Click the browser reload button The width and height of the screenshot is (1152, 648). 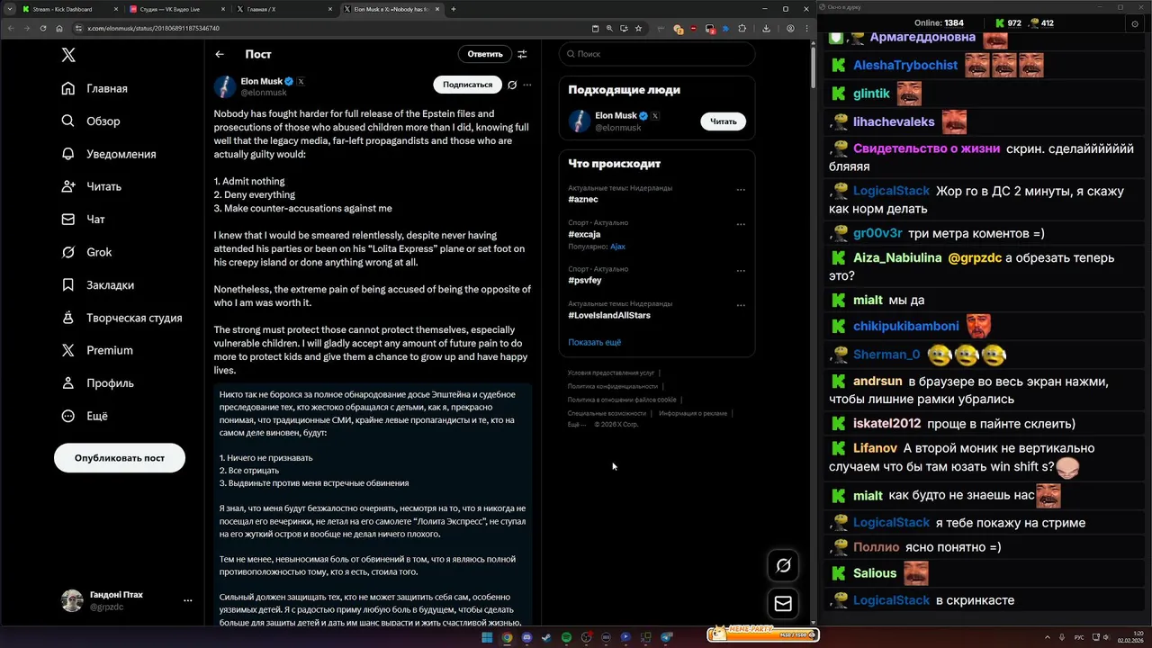pyautogui.click(x=44, y=28)
